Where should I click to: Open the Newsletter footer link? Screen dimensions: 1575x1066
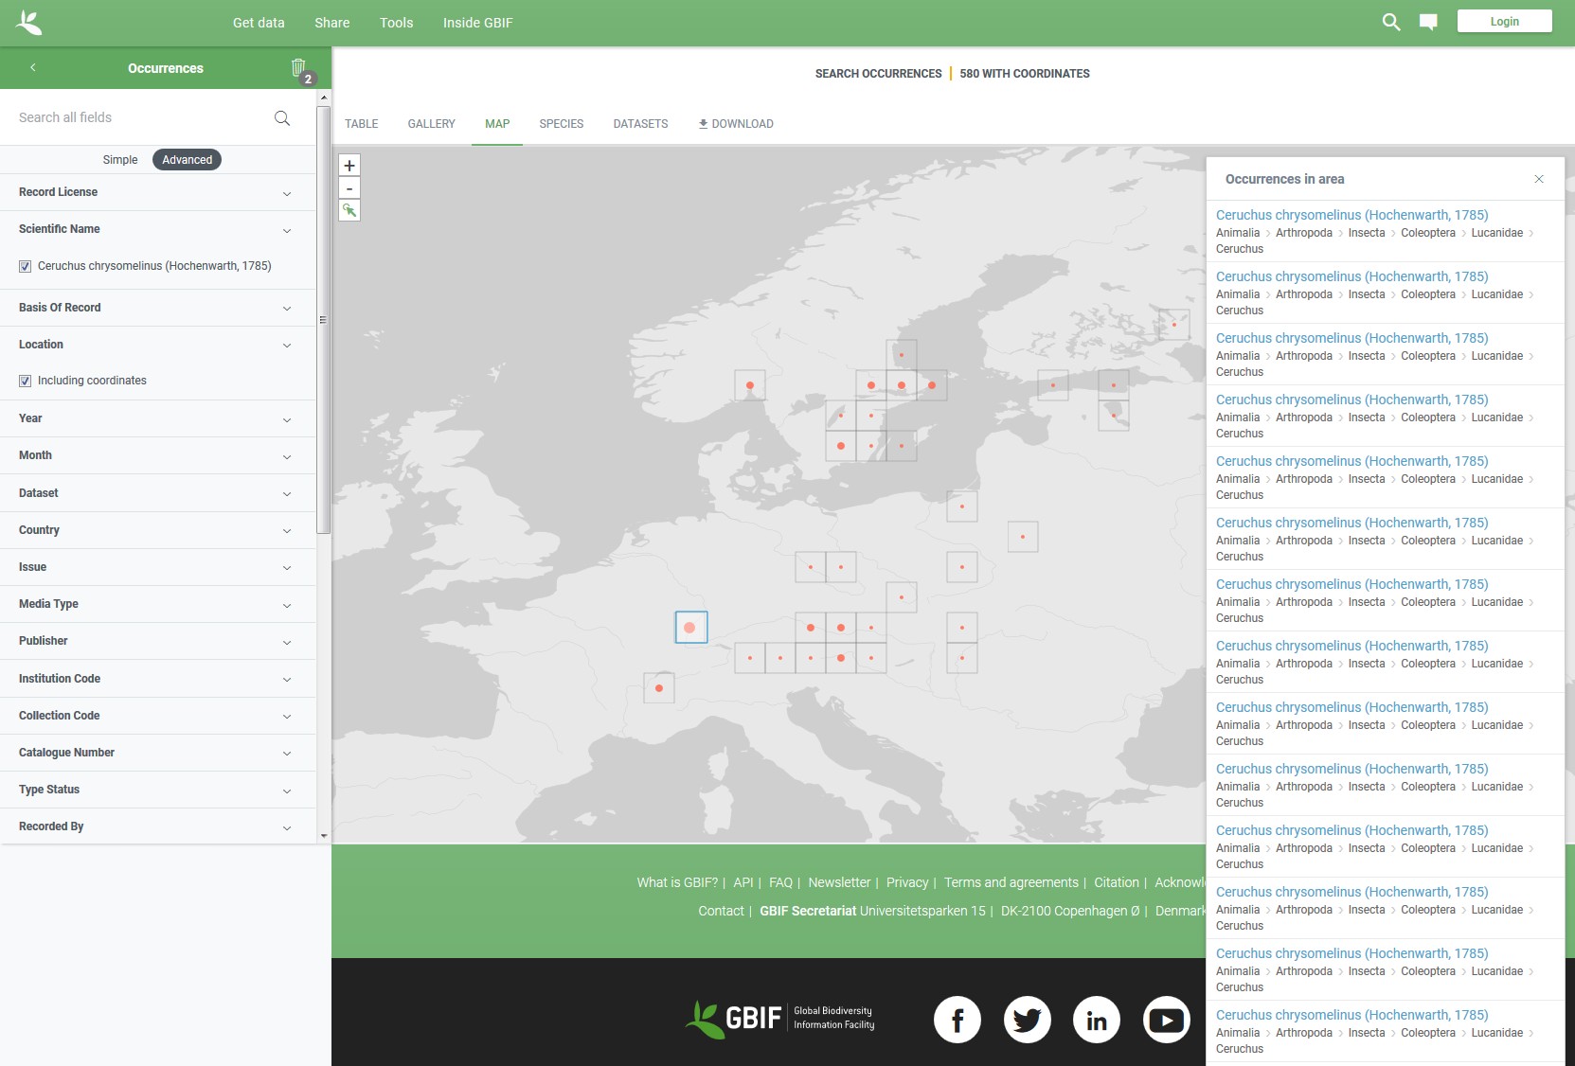[x=839, y=882]
